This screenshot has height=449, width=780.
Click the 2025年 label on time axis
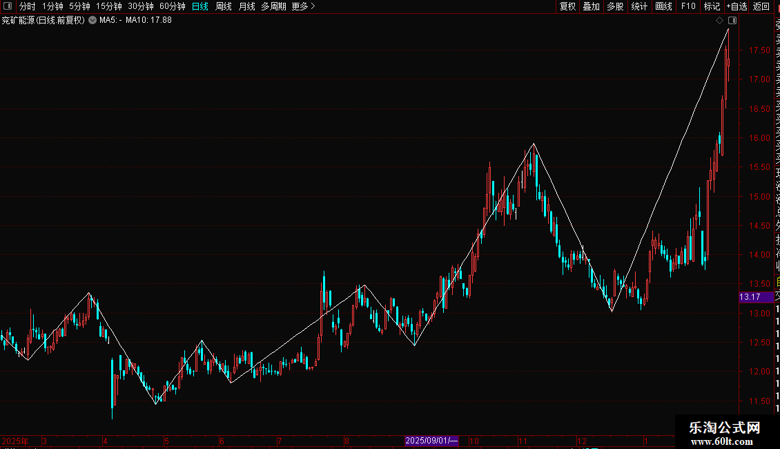click(x=15, y=441)
